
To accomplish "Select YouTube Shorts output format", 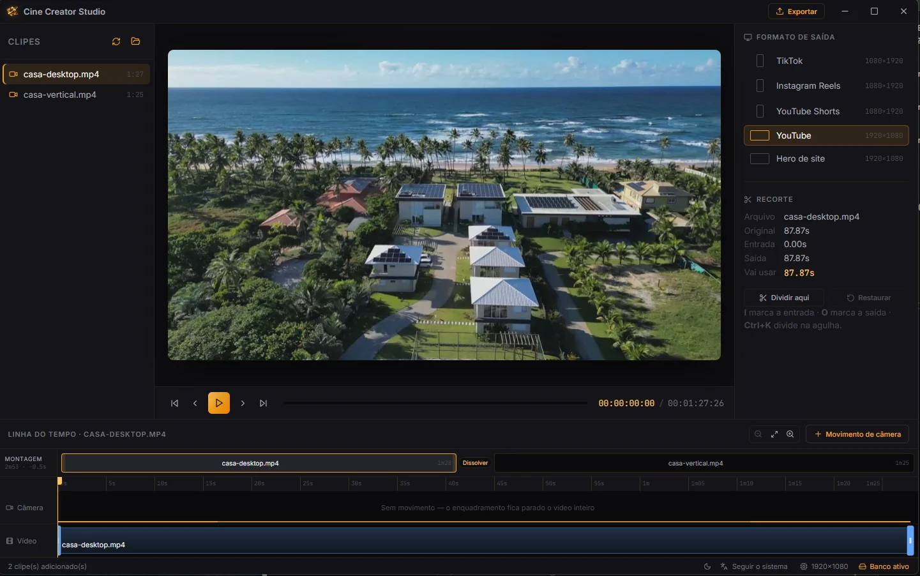I will tap(826, 111).
